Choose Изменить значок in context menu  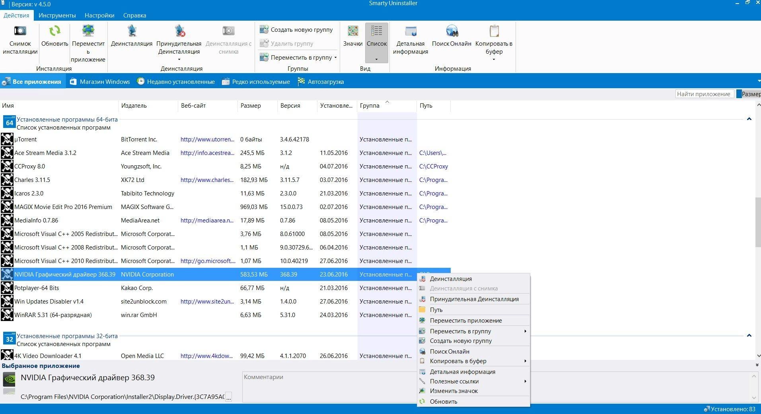[474, 391]
